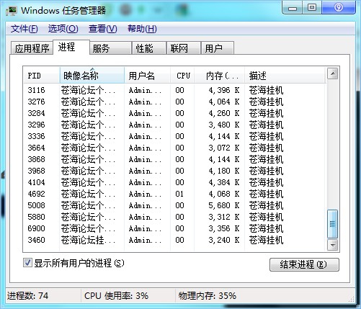Select process row with PID 3276
This screenshot has width=361, height=309.
[174, 102]
